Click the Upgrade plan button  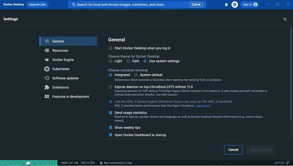[x=37, y=5]
